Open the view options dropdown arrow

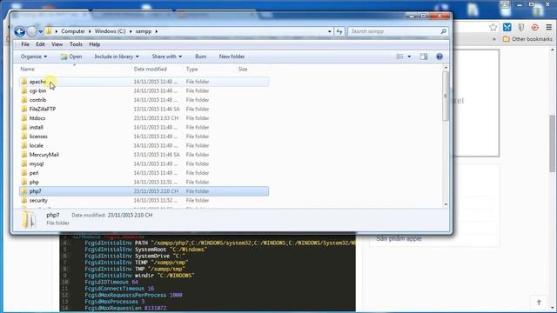[409, 57]
